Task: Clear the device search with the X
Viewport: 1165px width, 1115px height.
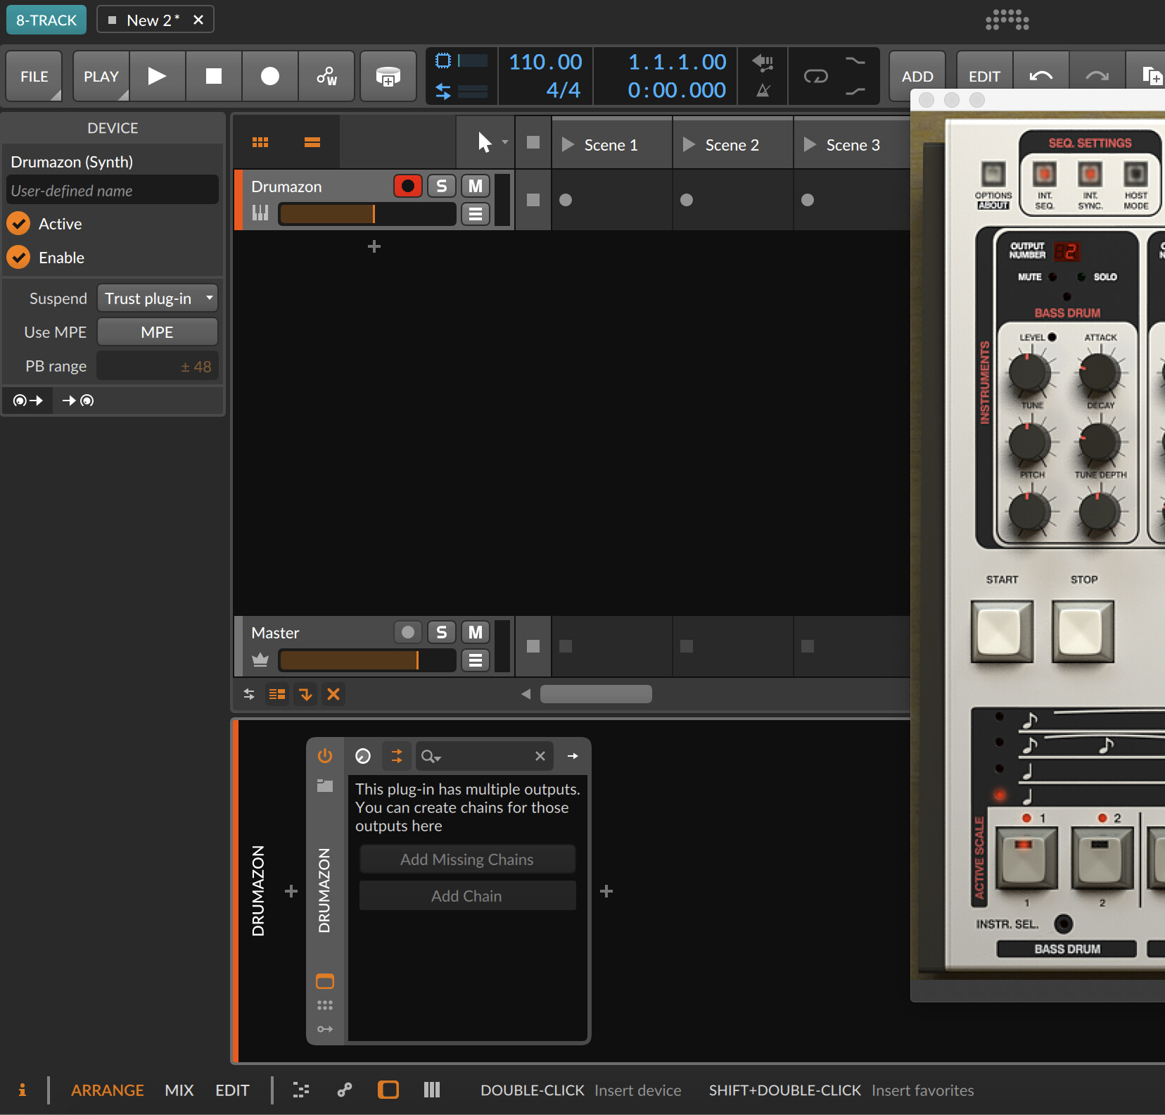Action: click(540, 756)
